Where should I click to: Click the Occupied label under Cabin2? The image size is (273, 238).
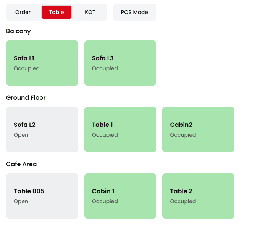(183, 135)
